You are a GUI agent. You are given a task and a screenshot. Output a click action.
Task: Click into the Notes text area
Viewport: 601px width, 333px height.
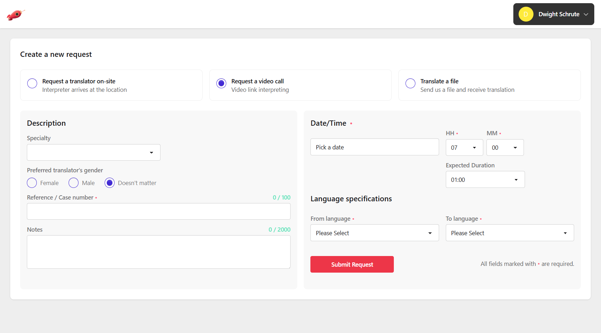(159, 252)
